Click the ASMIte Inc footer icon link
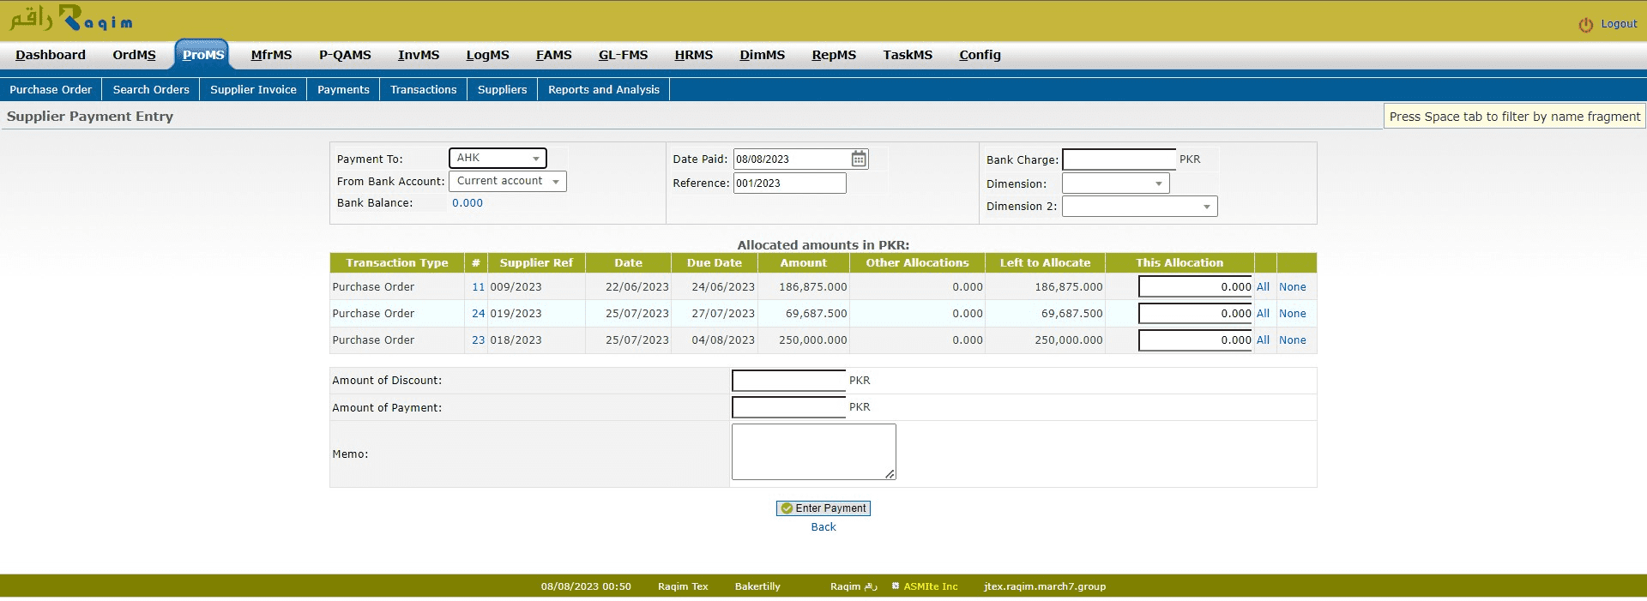The width and height of the screenshot is (1647, 601). click(x=896, y=586)
